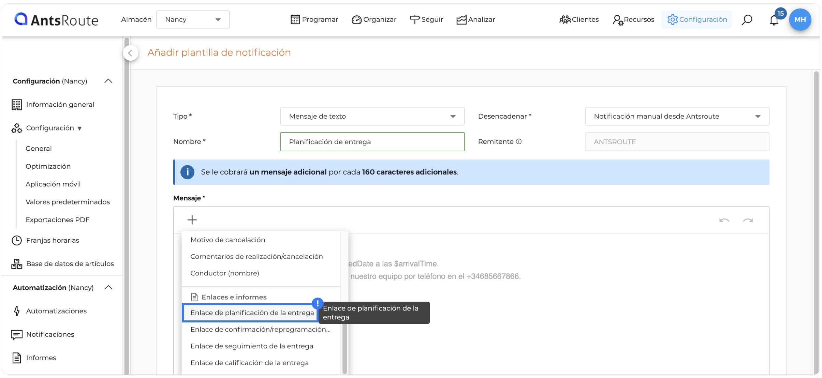The height and width of the screenshot is (378, 822).
Task: Collapse the Automatización (Nancy) section
Action: coord(108,287)
